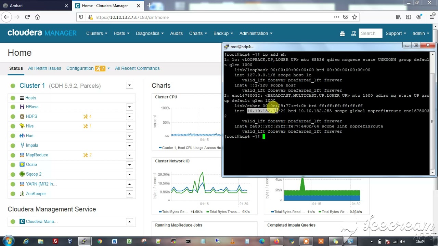Click HBase service icon
438x246 pixels.
pyautogui.click(x=22, y=107)
